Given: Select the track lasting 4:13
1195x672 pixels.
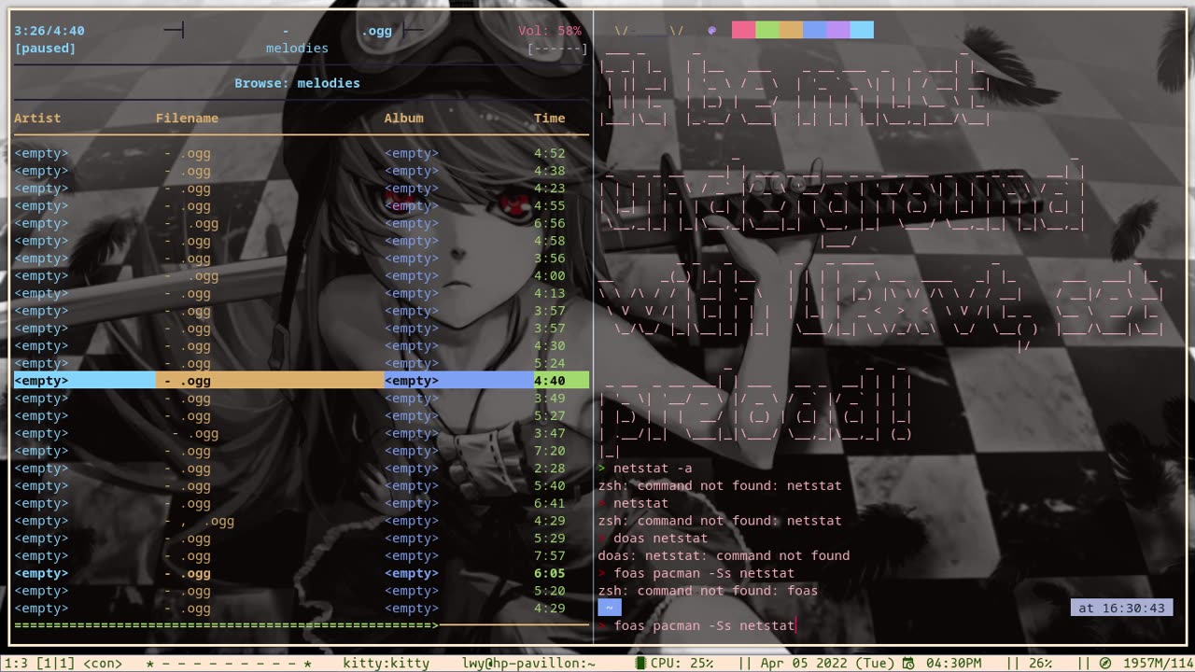Looking at the screenshot, I should tap(302, 293).
